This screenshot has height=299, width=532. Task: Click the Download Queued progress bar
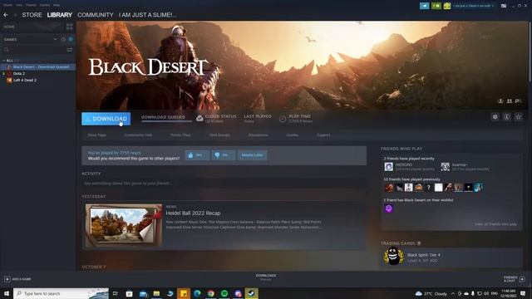[166, 121]
